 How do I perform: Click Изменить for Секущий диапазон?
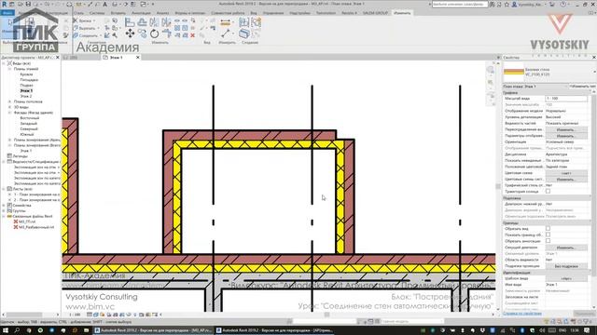coord(566,248)
